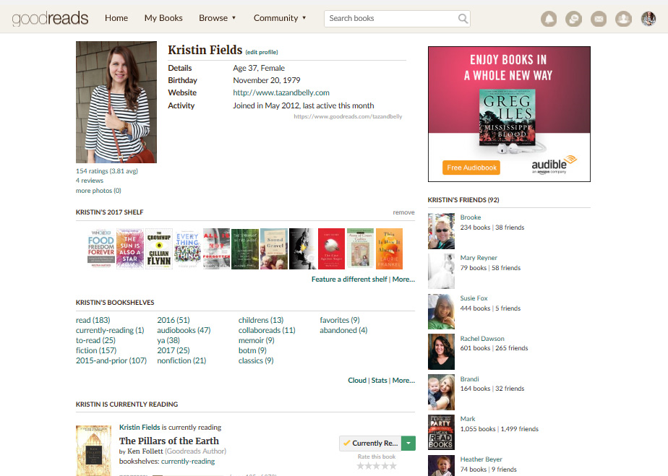View the 4 reviews link
The image size is (668, 476).
point(90,181)
